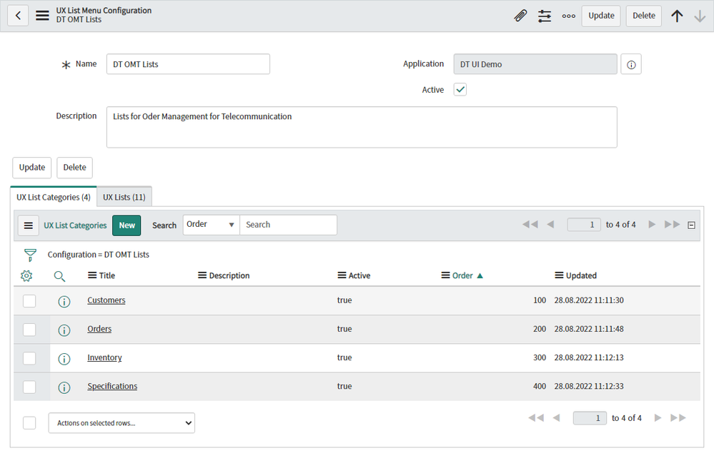The width and height of the screenshot is (714, 453).
Task: Go to next page in top pager
Action: pos(652,224)
